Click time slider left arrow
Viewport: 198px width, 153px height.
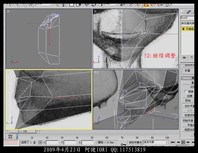pyautogui.click(x=7, y=131)
